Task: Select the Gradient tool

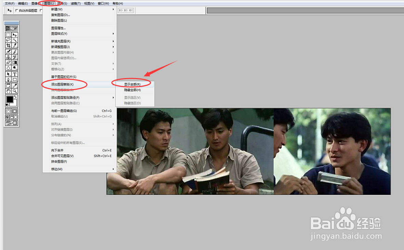Action: point(15,62)
